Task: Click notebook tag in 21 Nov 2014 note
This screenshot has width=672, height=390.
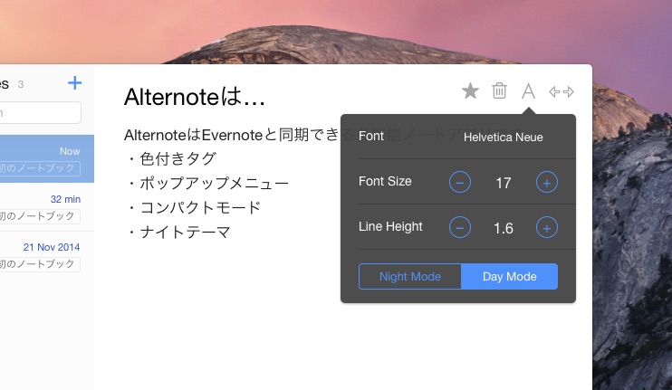Action: click(40, 264)
